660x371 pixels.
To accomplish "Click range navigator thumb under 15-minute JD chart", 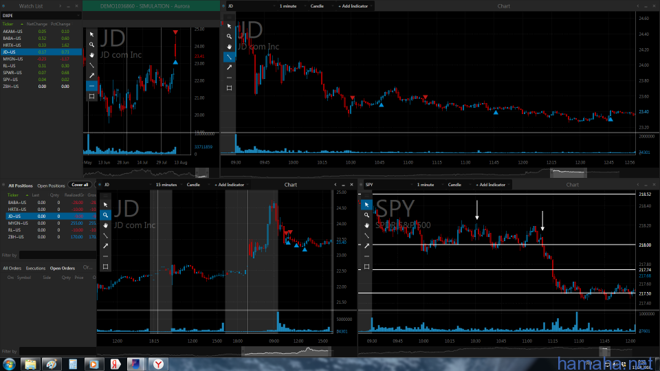I will 286,350.
